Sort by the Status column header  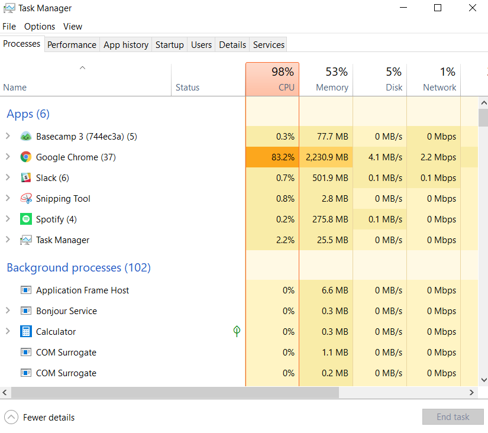click(208, 79)
